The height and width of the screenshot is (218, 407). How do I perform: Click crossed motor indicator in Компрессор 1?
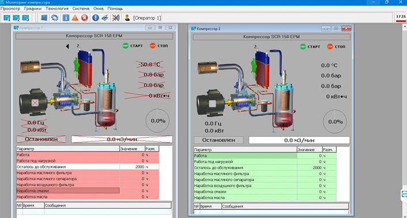coord(35,103)
